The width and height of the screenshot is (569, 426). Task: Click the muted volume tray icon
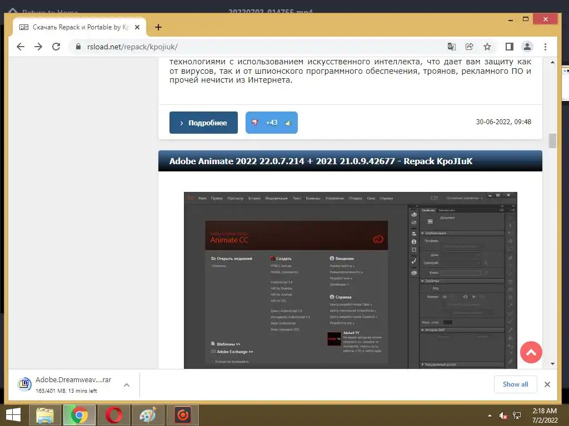point(503,415)
